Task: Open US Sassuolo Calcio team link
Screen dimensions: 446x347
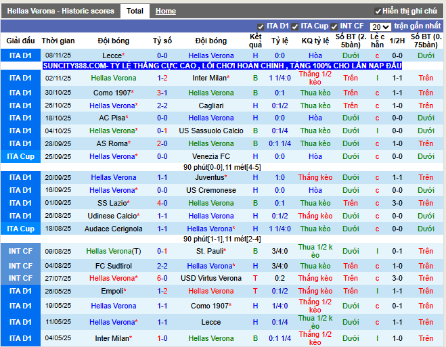Action: 211,131
